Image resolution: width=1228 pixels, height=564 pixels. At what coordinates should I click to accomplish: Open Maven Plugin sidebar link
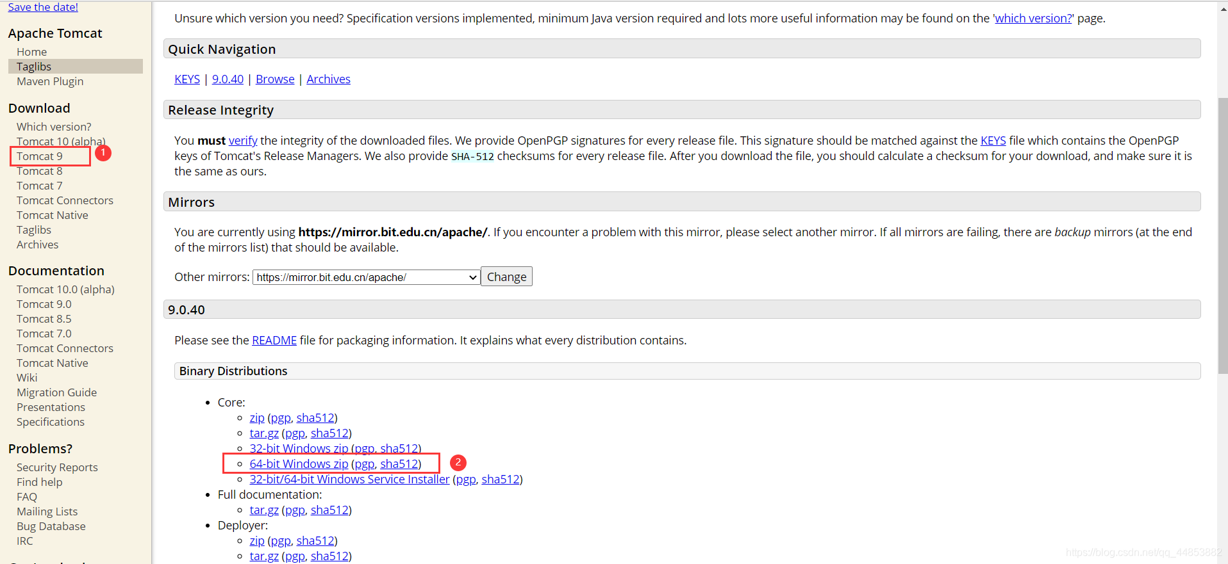tap(50, 81)
